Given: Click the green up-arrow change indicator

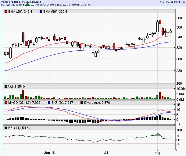Looking at the screenshot, I should tap(27, 5).
